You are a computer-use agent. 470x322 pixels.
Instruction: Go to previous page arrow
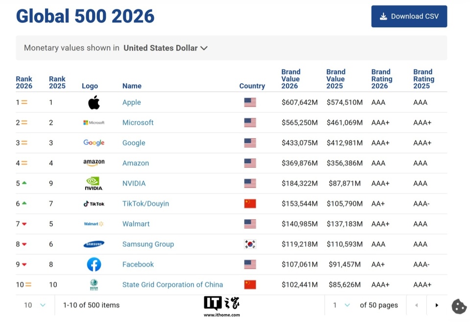[417, 305]
